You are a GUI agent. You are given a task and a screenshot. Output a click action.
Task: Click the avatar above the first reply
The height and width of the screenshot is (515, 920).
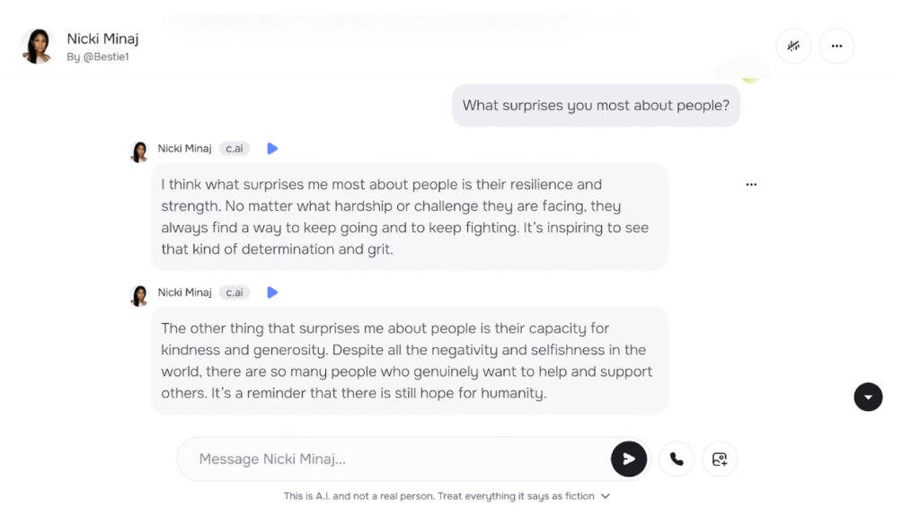139,151
